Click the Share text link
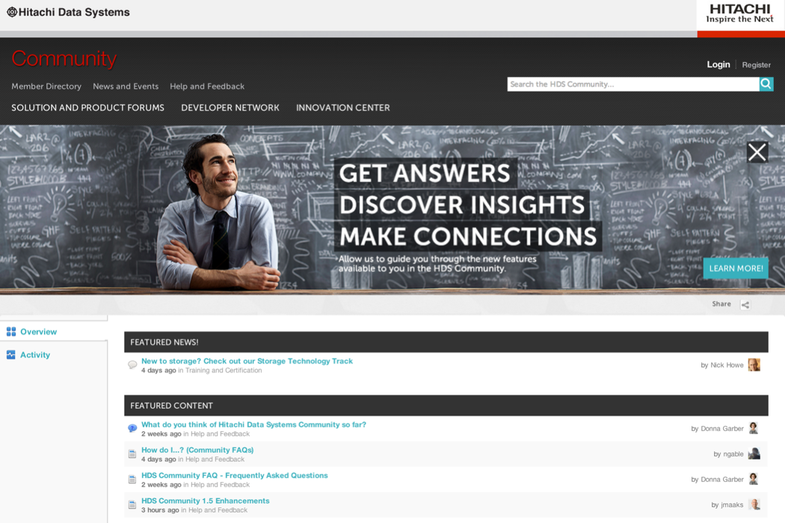Screen dimensions: 785x523 point(721,304)
